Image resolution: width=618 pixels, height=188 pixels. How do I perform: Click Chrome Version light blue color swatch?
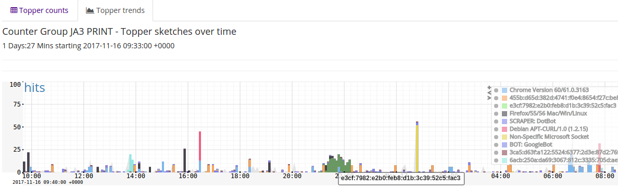pyautogui.click(x=505, y=90)
